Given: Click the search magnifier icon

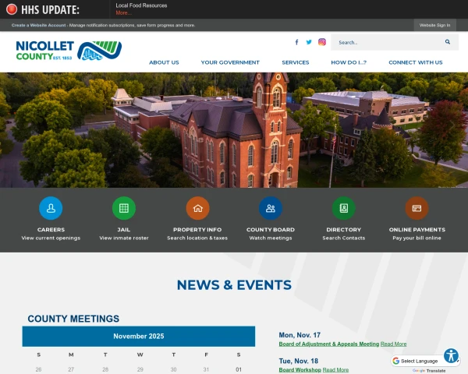Looking at the screenshot, I should pos(448,42).
